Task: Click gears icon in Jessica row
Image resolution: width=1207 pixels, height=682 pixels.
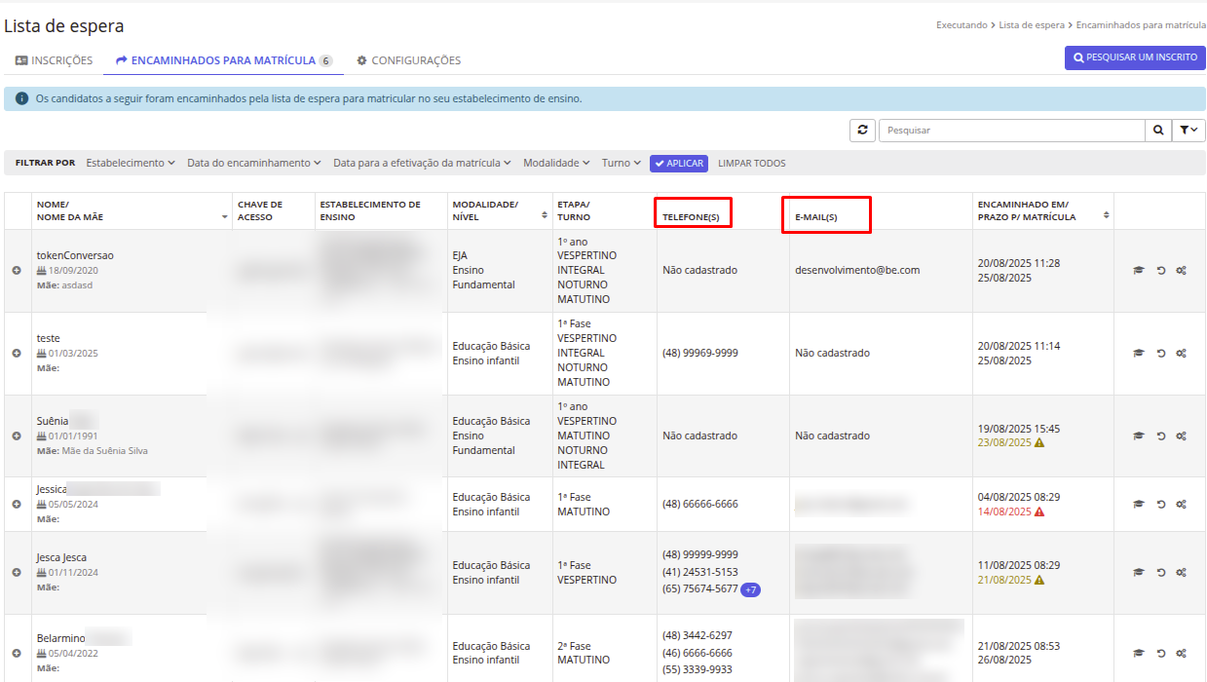Action: [1181, 505]
